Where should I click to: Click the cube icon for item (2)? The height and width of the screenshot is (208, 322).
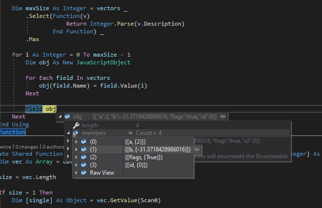tap(84, 157)
